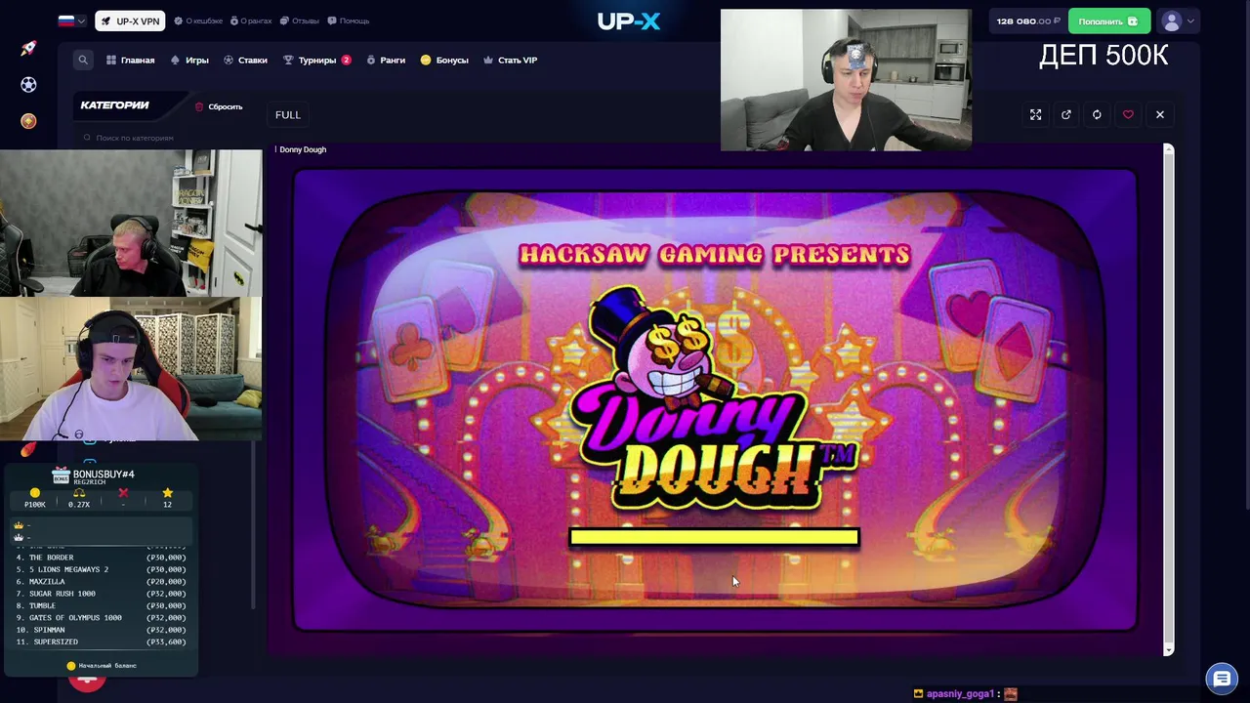Open the О рангах link

tap(252, 21)
